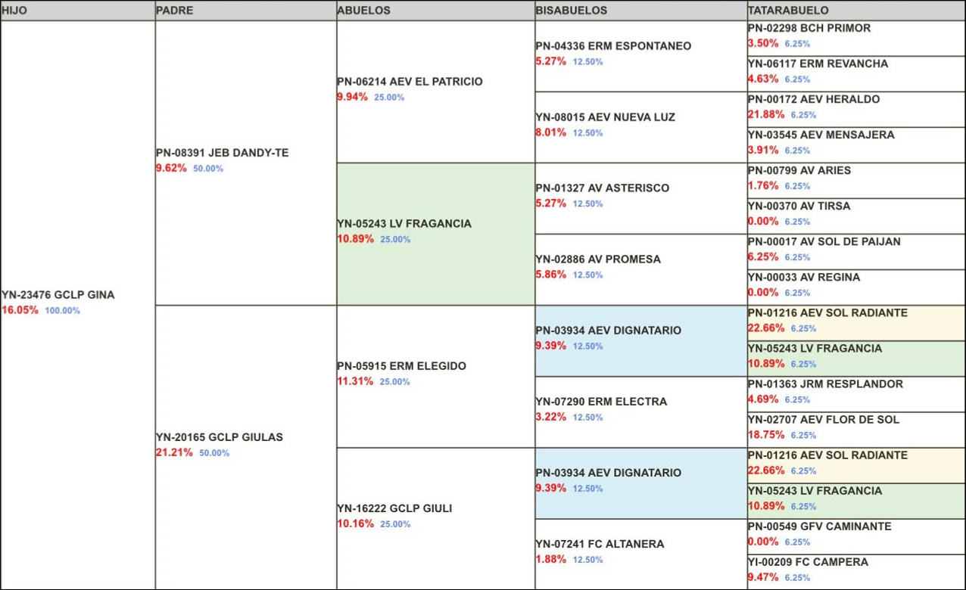Screen dimensions: 966x590
Task: Select PN-08391 JEB DANDY-TE cell
Action: click(246, 163)
